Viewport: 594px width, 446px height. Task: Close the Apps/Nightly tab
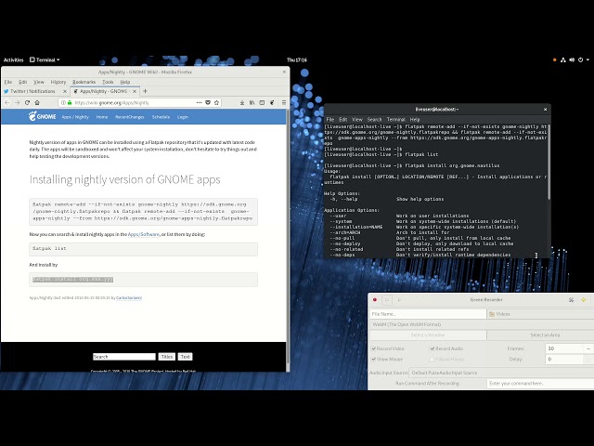135,91
